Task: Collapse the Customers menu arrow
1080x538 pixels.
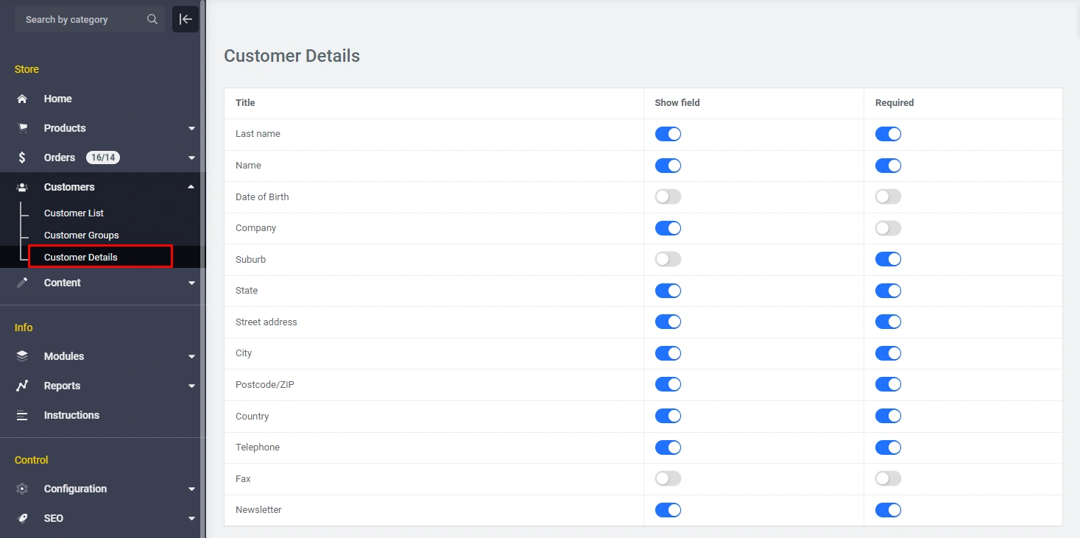Action: 191,187
